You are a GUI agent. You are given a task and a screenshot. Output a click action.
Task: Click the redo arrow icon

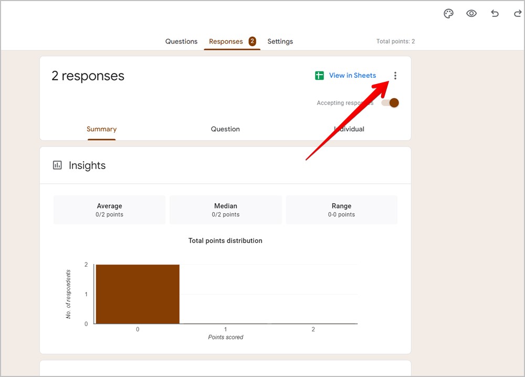coord(517,14)
